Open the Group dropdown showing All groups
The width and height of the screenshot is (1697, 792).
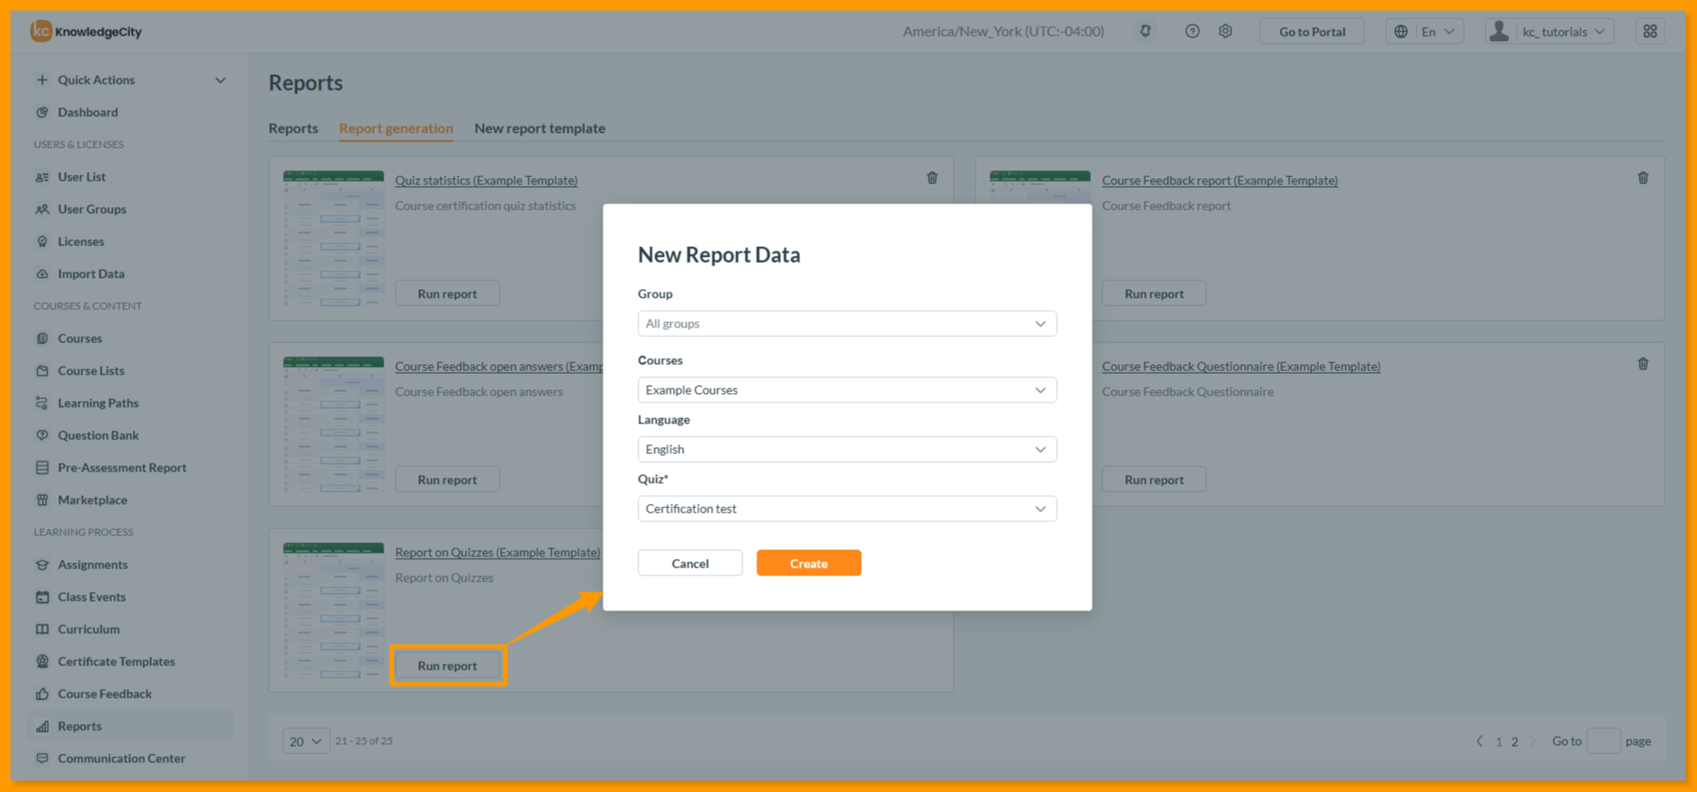tap(847, 324)
